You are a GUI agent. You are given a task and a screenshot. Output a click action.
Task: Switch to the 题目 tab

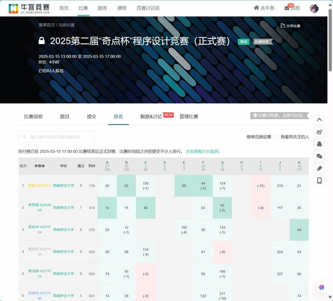click(64, 117)
